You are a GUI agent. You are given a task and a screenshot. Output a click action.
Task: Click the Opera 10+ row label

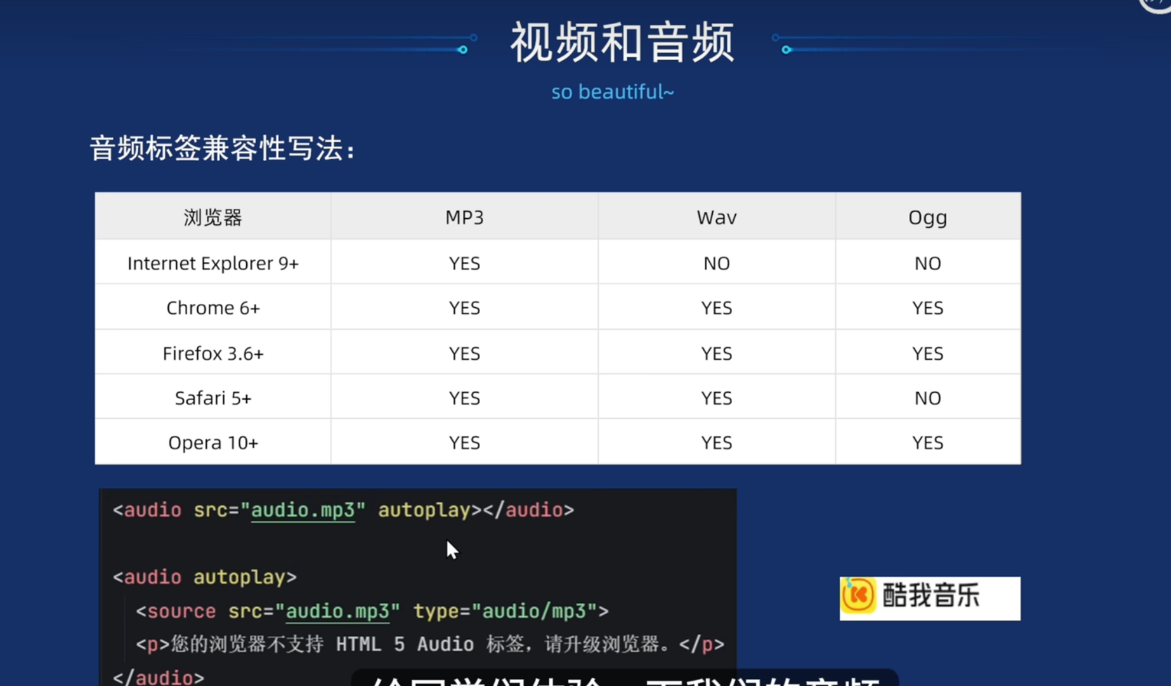coord(213,443)
